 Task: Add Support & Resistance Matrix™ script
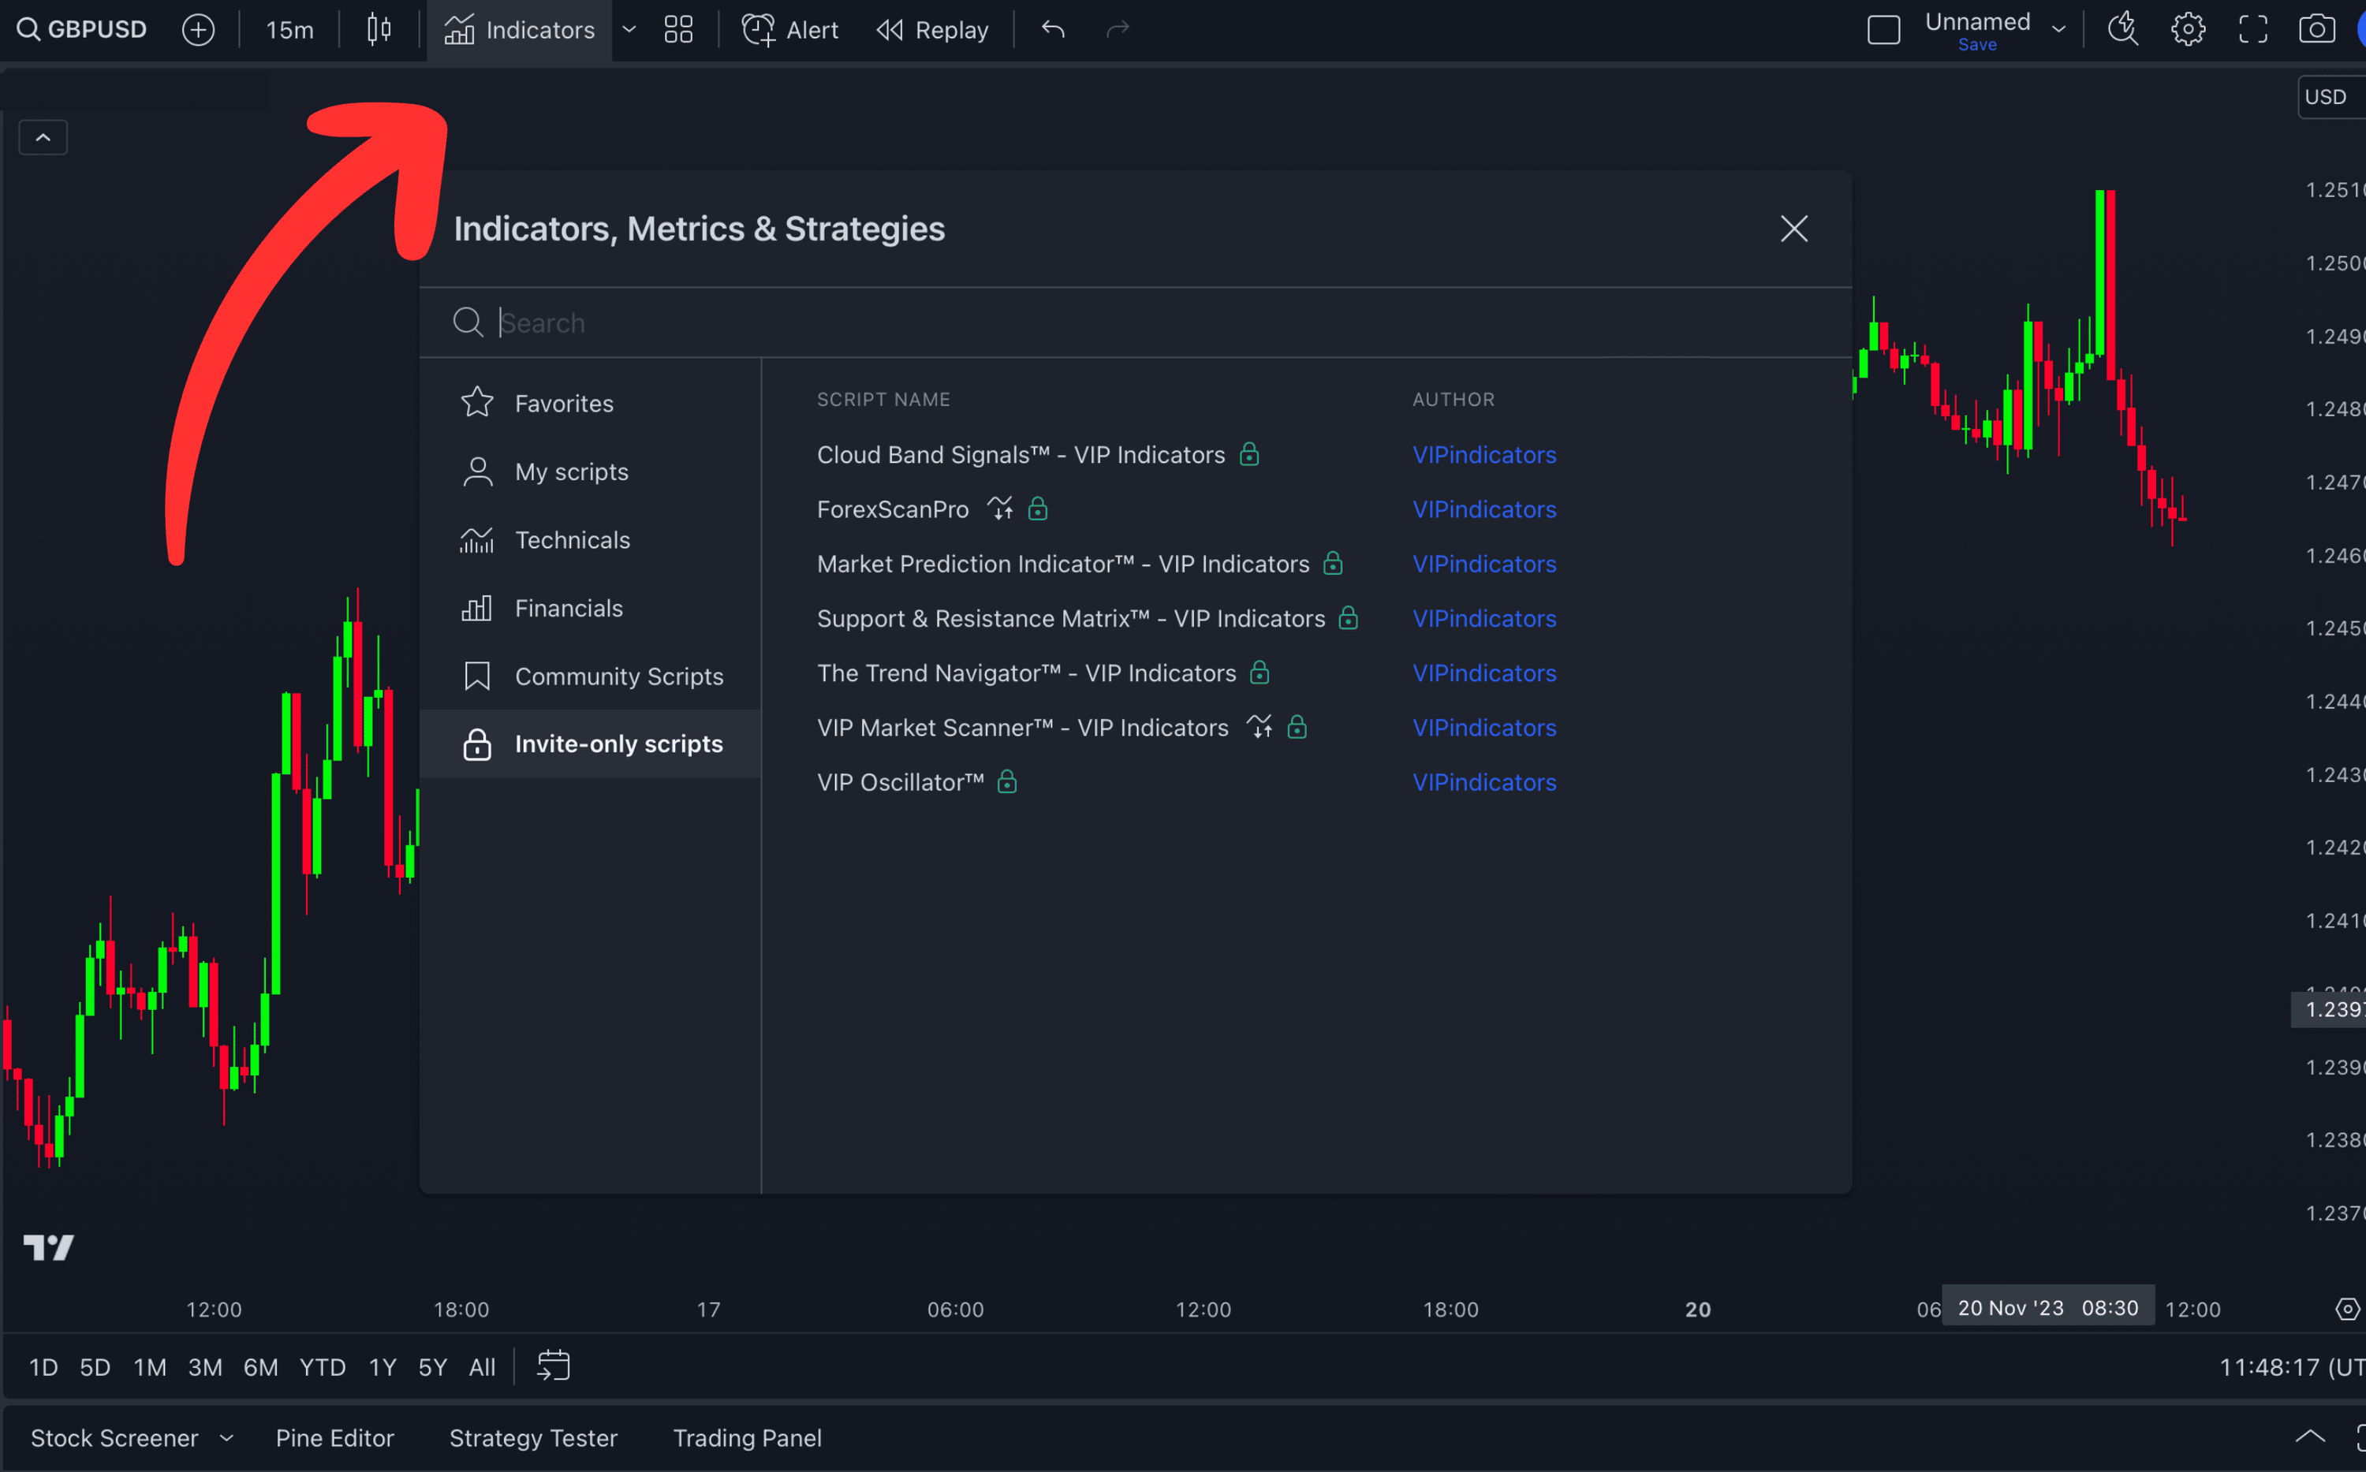1070,618
